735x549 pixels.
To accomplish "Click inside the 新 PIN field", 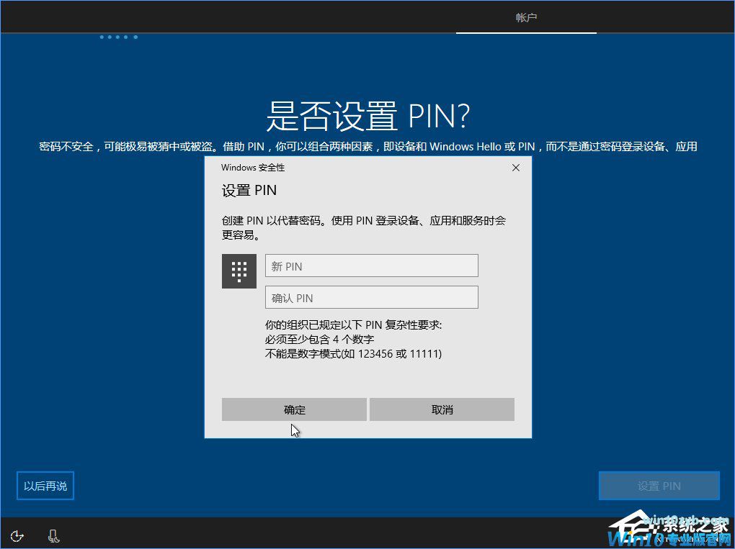I will [371, 266].
